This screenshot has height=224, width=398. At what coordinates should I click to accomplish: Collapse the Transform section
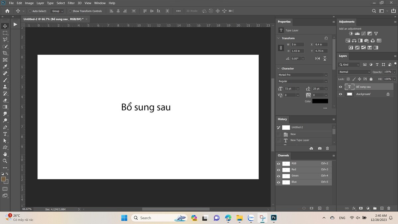click(x=279, y=38)
